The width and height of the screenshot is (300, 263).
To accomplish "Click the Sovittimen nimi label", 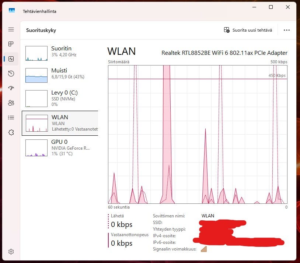I will pos(169,216).
